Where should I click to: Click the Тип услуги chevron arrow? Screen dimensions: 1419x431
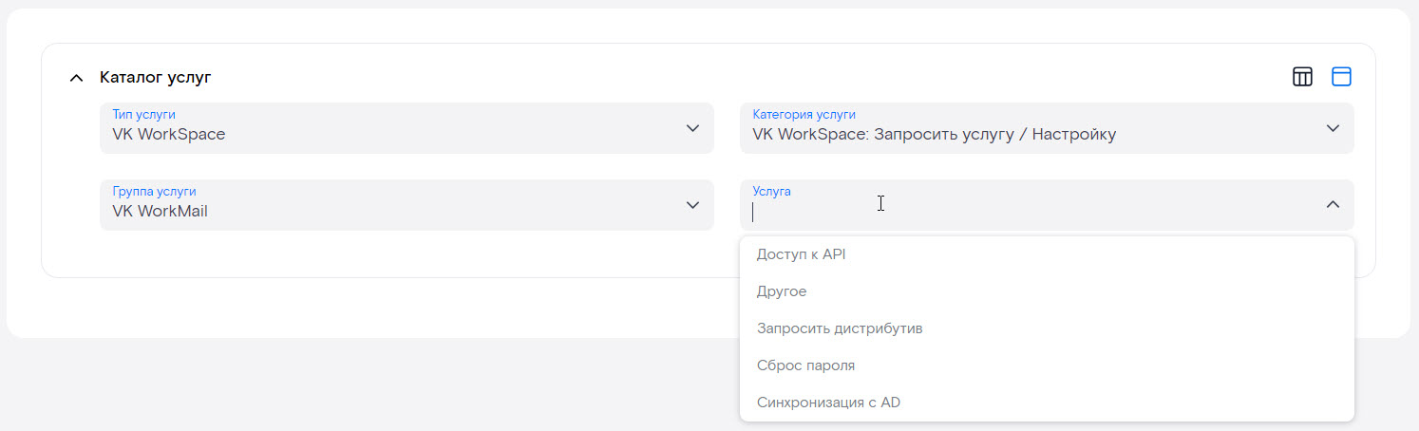click(693, 128)
